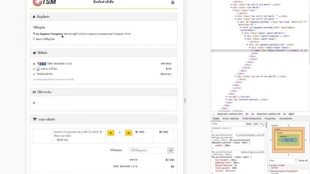This screenshot has height=174, width=310.
Task: Click the DevTools panel divider handle
Action: point(185,101)
